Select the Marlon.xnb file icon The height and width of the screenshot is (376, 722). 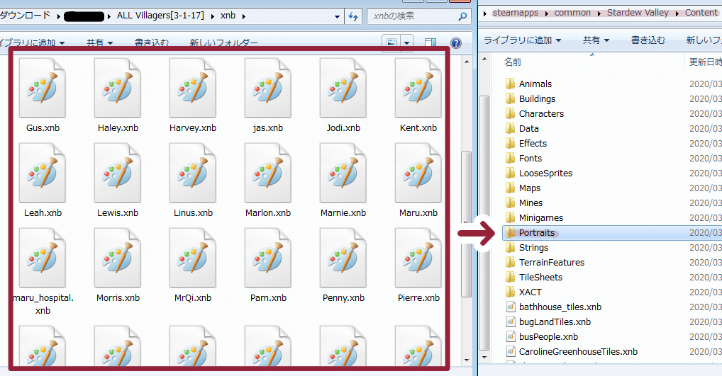tap(268, 173)
